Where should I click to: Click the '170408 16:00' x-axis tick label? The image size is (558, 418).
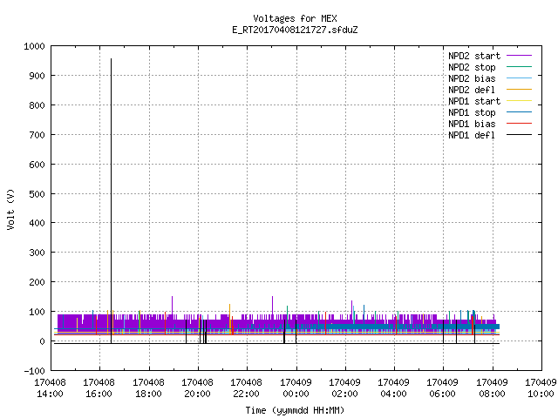pos(99,388)
